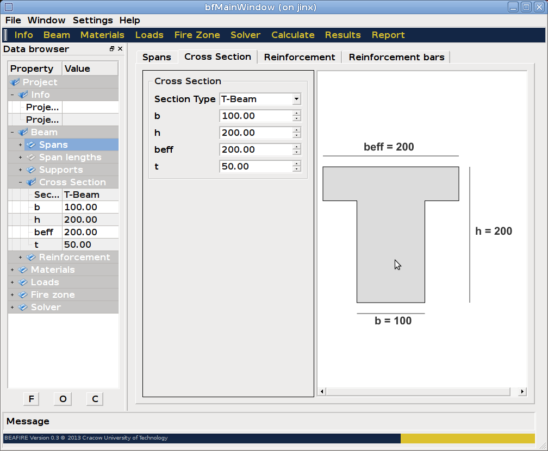The image size is (548, 451).
Task: Close the Data browser panel
Action: tap(120, 49)
